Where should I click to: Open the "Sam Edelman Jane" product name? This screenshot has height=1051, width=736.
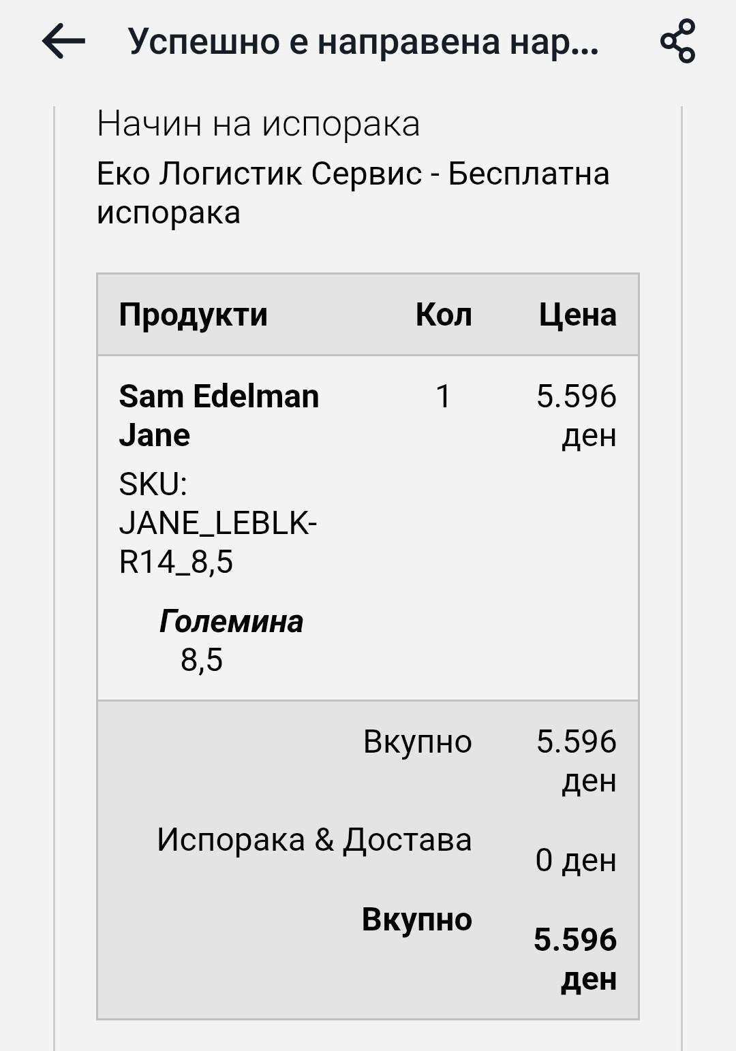(x=218, y=415)
